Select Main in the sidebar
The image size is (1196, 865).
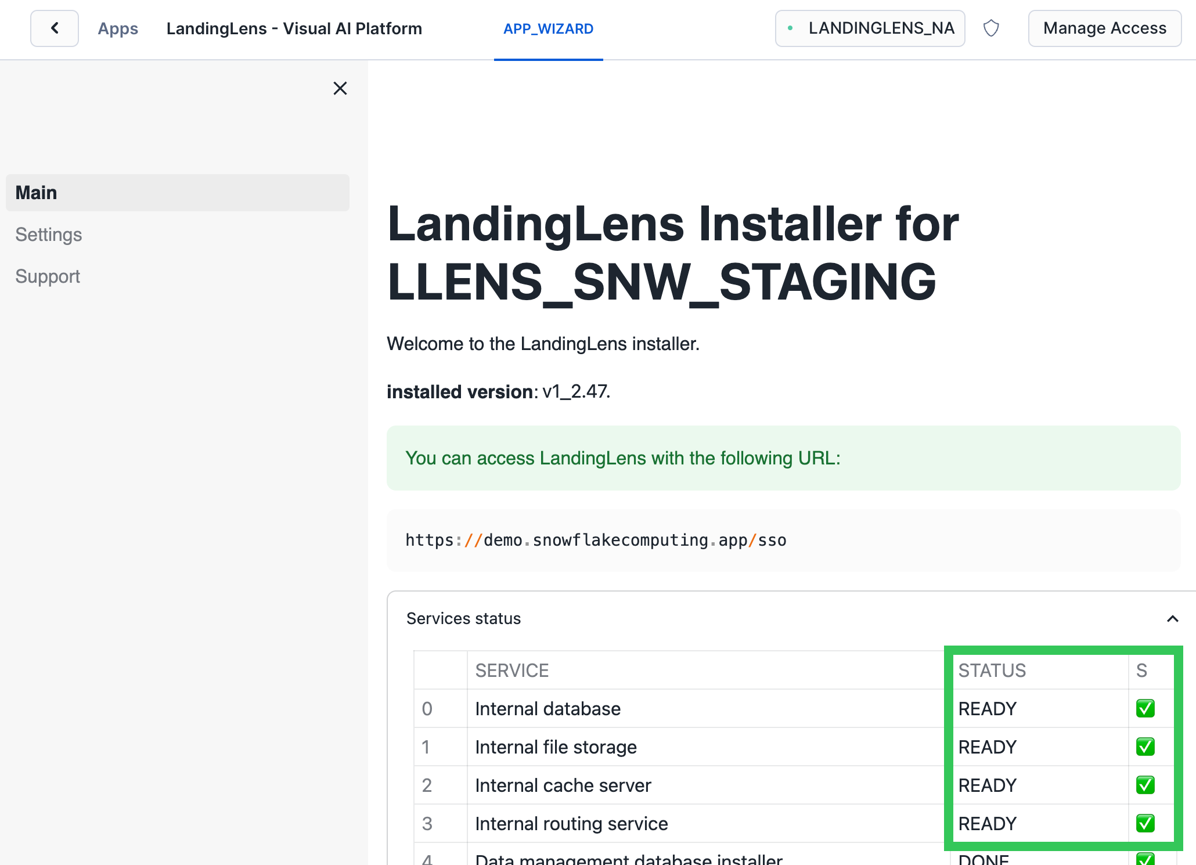click(36, 192)
